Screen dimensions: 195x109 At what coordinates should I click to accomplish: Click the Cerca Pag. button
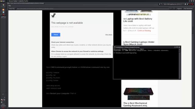click(12, 9)
